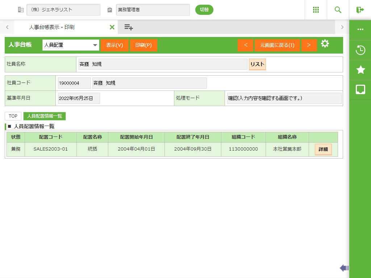This screenshot has height=278, width=371.
Task: Select the 人員配置情報一覧 tab
Action: [x=45, y=116]
